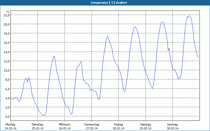The image size is (210, 131).
Task: Click the Donnerstag day label
Action: (92, 124)
